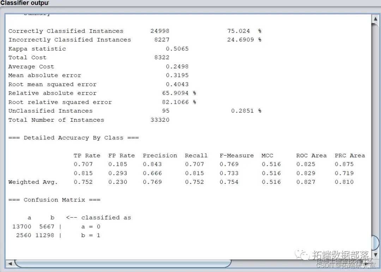Select the 'Average Cost' label

click(x=31, y=67)
